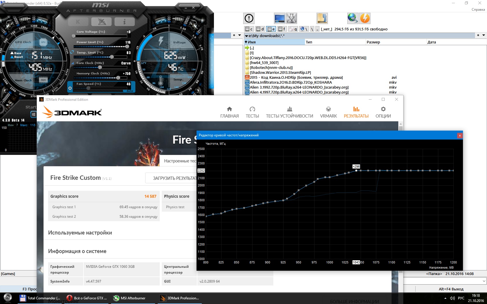Open Afterburner Kombustor K button
Screen dimensions: 487x304
[78, 22]
